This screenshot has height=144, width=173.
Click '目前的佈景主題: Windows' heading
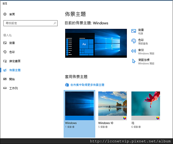pos(86,23)
